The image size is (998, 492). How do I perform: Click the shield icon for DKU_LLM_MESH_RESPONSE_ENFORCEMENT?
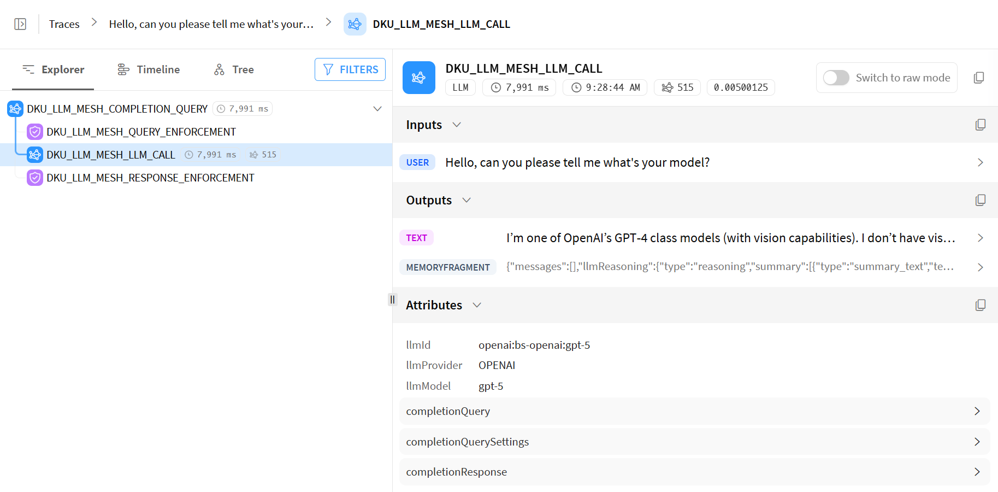pos(35,178)
